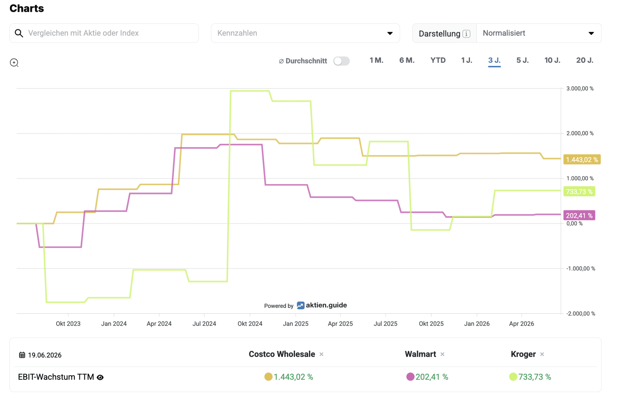Open the Darstellung info icon
Viewport: 619px width, 396px height.
pos(466,34)
